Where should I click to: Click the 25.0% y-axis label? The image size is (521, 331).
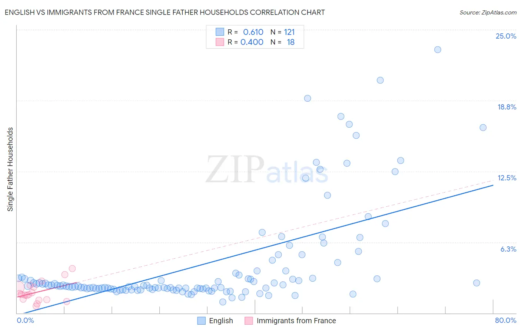505,36
